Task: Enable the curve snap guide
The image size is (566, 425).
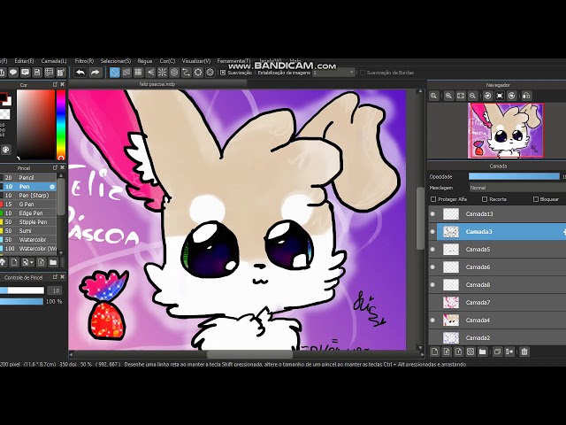Action: click(186, 73)
